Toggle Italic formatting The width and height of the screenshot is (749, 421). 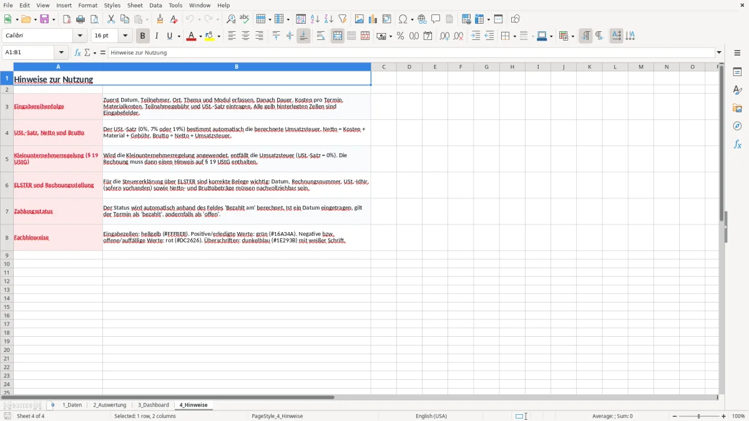point(156,36)
